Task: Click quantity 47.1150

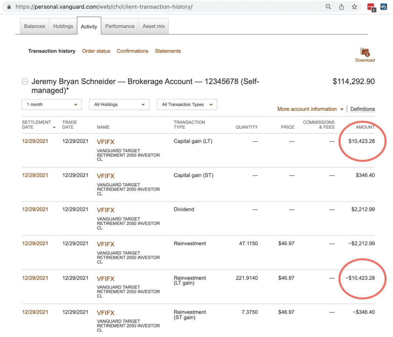Action: [x=248, y=243]
